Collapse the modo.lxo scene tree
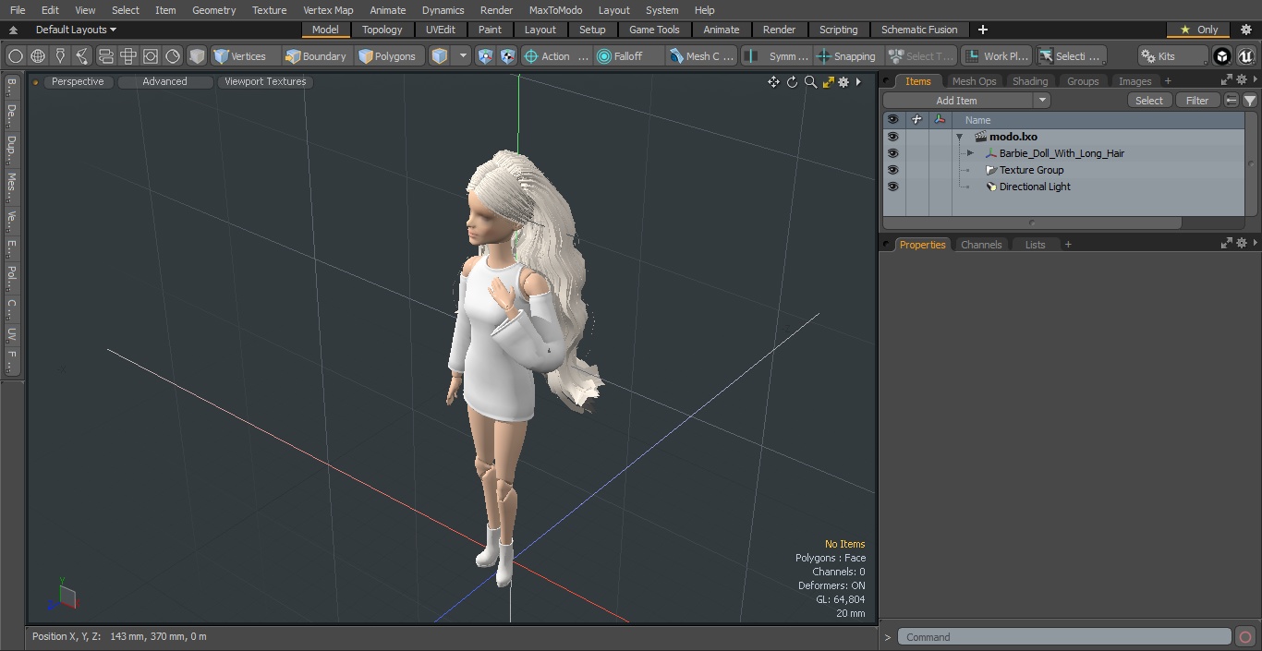 coord(959,137)
